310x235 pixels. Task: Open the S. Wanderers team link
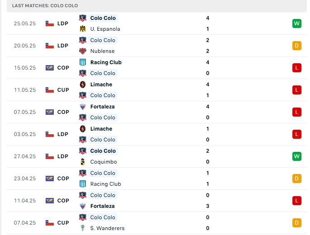[107, 228]
